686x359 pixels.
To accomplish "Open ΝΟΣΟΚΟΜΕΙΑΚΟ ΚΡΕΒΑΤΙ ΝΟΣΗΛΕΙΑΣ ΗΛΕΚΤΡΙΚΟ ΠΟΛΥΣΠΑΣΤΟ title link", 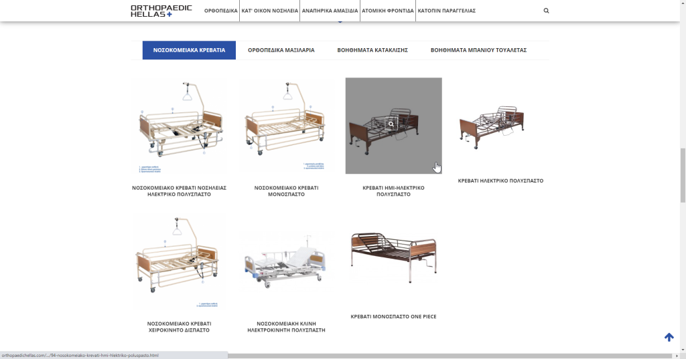I will [x=180, y=191].
